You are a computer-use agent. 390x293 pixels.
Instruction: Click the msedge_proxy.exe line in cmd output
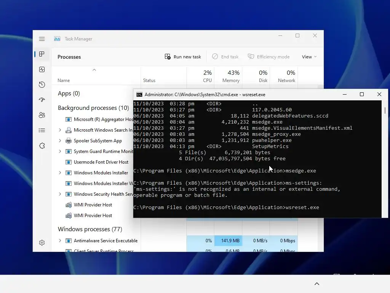(217, 134)
